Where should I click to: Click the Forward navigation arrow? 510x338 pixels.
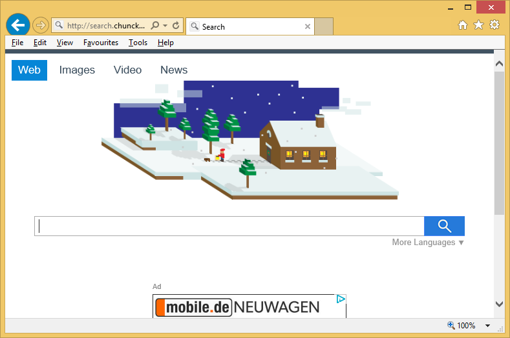[x=40, y=26]
